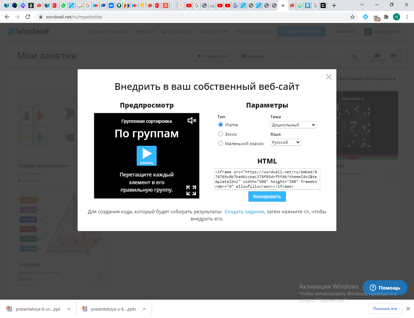Open the three-dot menu on the right activity card
Image resolution: width=414 pixels, height=318 pixels.
[390, 177]
